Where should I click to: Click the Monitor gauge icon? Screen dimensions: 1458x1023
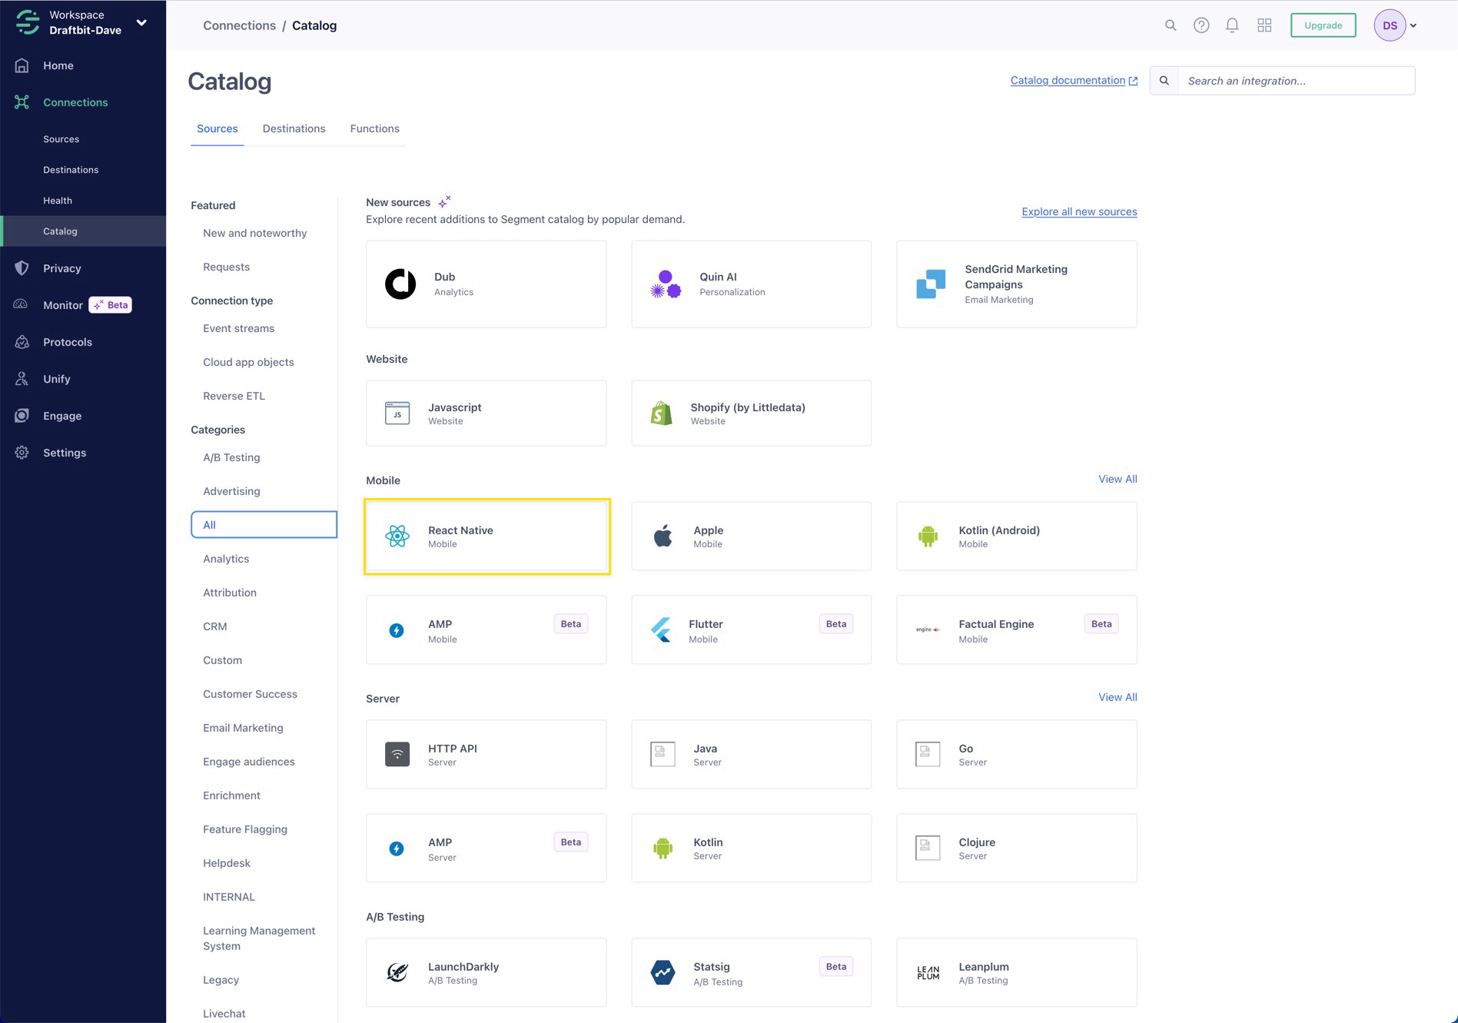(x=21, y=305)
